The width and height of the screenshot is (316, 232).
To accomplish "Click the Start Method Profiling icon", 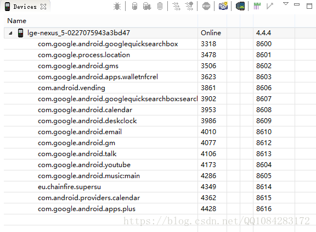I will click(x=189, y=6).
